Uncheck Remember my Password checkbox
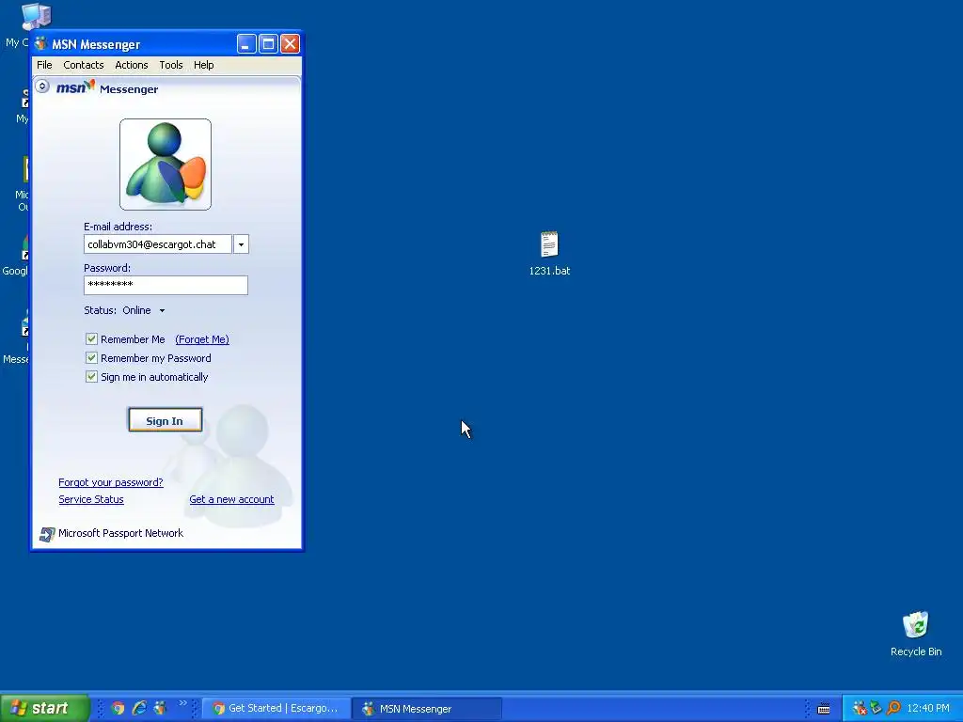Screen dimensions: 963x722 91,358
